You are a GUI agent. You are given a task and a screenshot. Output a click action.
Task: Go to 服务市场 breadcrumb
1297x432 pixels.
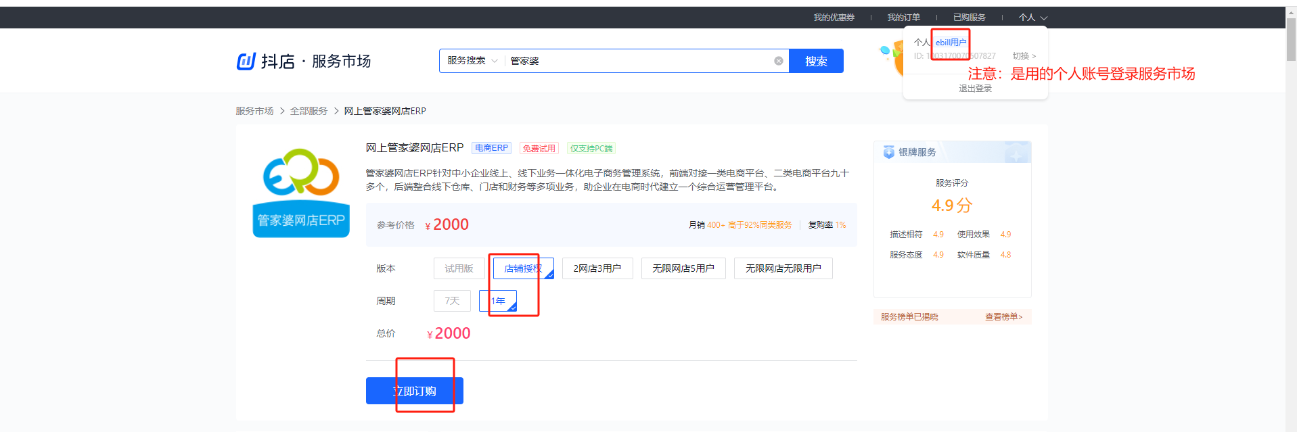coord(254,111)
